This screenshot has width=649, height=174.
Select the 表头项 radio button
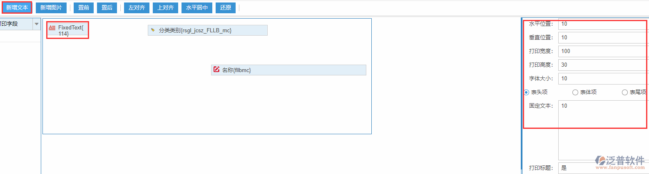[527, 92]
